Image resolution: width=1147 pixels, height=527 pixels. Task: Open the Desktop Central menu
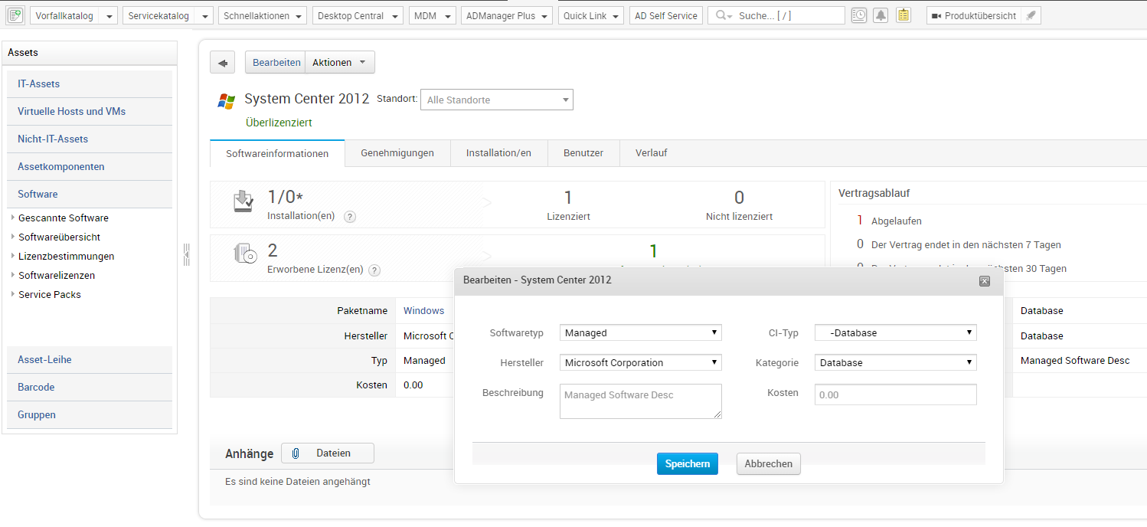(358, 16)
